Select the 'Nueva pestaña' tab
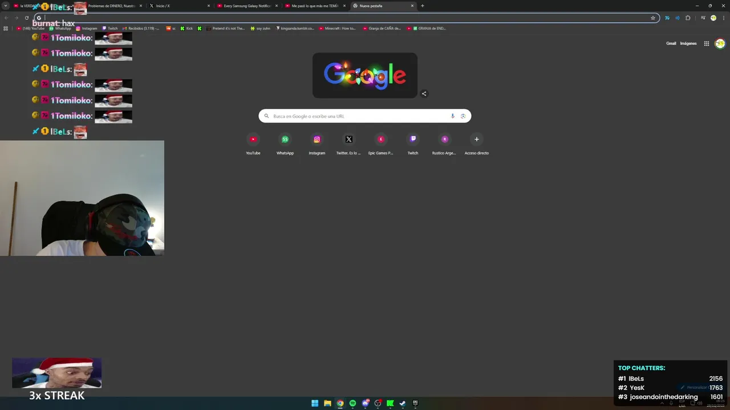This screenshot has width=730, height=410. point(383,6)
